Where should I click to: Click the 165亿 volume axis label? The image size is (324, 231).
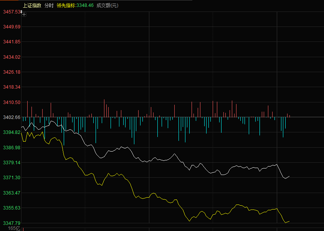14,229
